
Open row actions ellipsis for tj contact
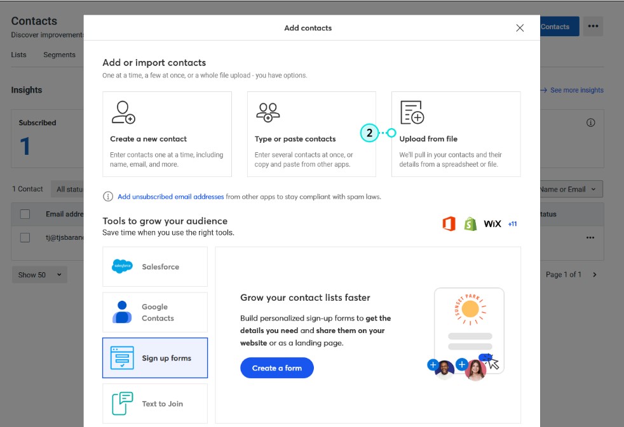(590, 237)
